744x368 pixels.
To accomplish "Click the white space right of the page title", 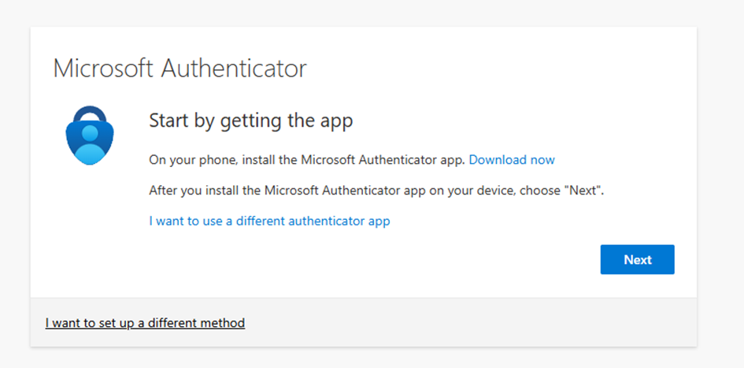I will pos(504,69).
